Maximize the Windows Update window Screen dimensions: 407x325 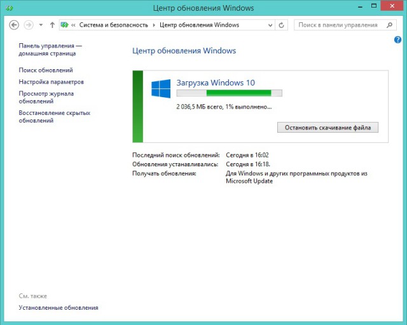point(374,6)
